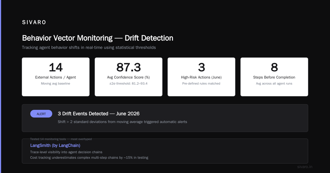The height and width of the screenshot is (173, 330).
Task: Open the External Actions / Agent card
Action: 56,77
